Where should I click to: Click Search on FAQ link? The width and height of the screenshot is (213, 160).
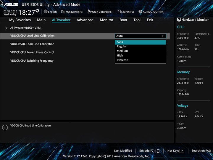coord(201,151)
